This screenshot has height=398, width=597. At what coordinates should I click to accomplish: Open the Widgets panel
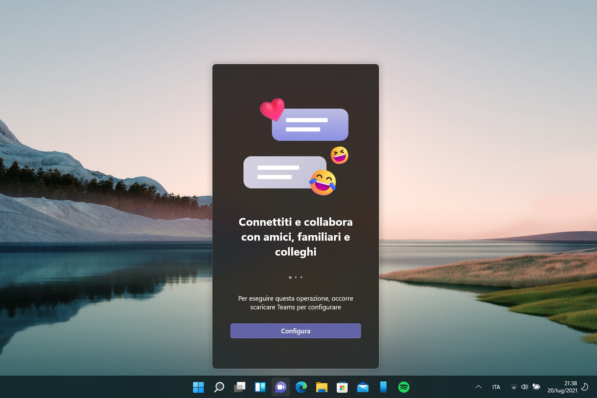260,387
